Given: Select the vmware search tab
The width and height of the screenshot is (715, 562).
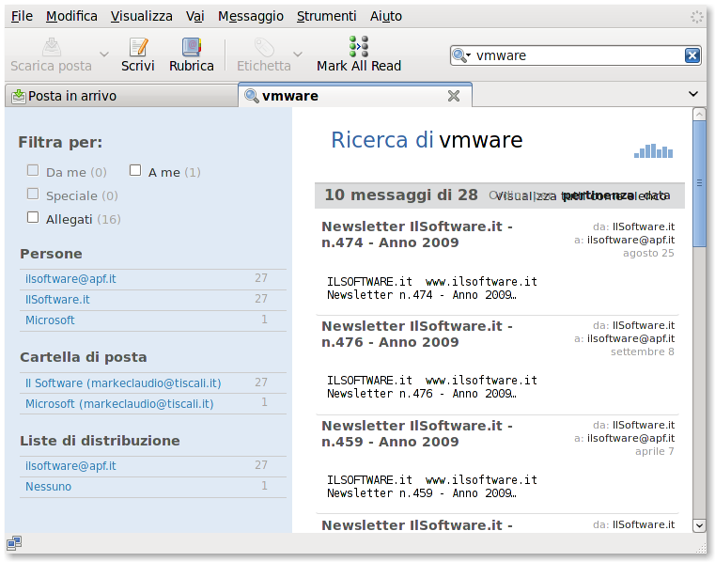Looking at the screenshot, I should point(355,95).
